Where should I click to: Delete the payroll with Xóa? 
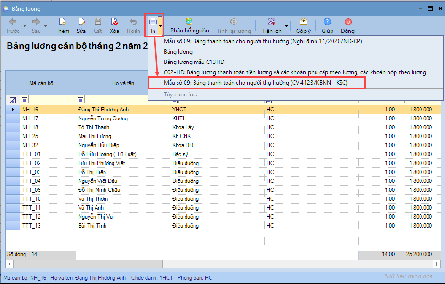(x=114, y=26)
